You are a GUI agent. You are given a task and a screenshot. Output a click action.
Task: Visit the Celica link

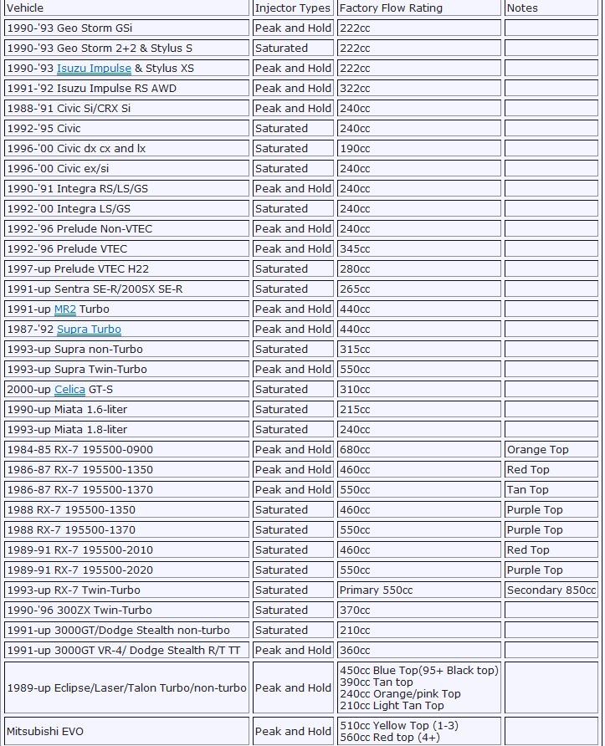(69, 389)
